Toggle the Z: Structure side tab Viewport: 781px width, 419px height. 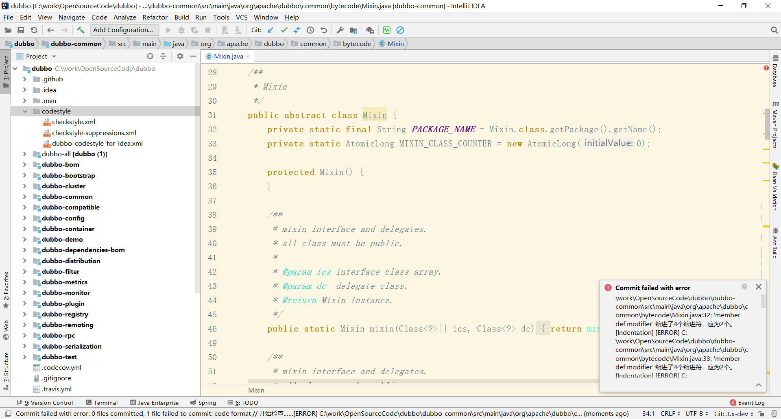(x=6, y=371)
